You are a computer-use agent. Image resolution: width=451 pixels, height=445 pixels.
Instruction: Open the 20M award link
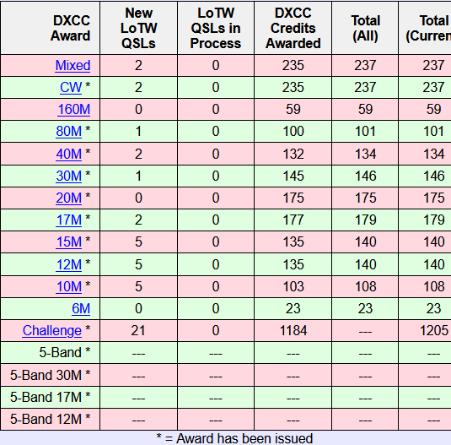69,198
